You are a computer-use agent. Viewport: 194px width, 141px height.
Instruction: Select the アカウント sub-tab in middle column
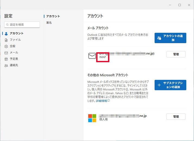click(53, 16)
